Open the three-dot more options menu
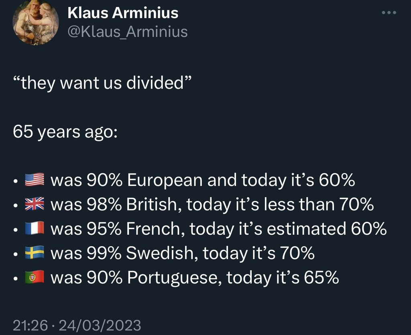 point(389,13)
